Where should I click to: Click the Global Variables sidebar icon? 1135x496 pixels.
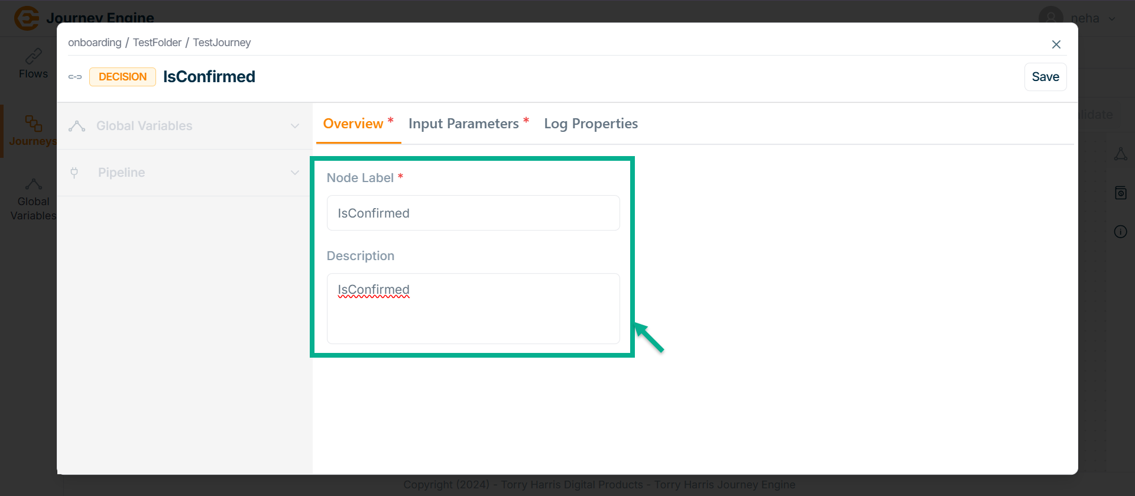click(33, 184)
